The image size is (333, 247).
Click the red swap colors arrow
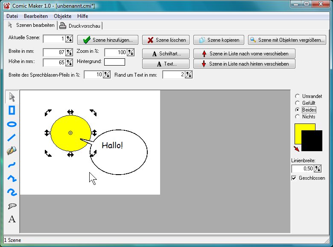297,149
